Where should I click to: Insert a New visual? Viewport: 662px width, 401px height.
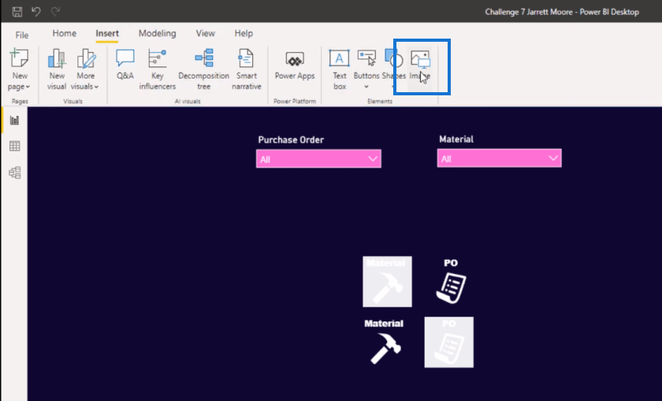point(57,69)
